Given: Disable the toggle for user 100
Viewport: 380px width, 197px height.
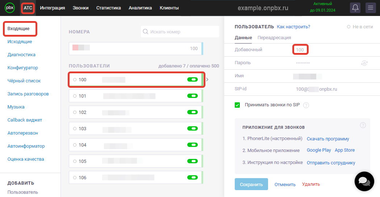Looking at the screenshot, I should [192, 79].
